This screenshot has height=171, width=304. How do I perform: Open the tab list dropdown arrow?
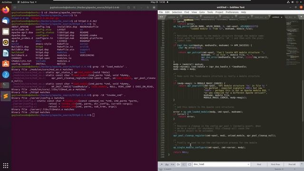click(301, 17)
